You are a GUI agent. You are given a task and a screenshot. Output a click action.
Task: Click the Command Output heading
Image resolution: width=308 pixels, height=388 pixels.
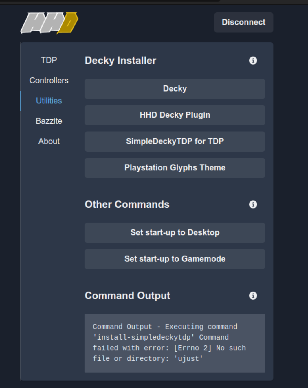click(x=127, y=296)
